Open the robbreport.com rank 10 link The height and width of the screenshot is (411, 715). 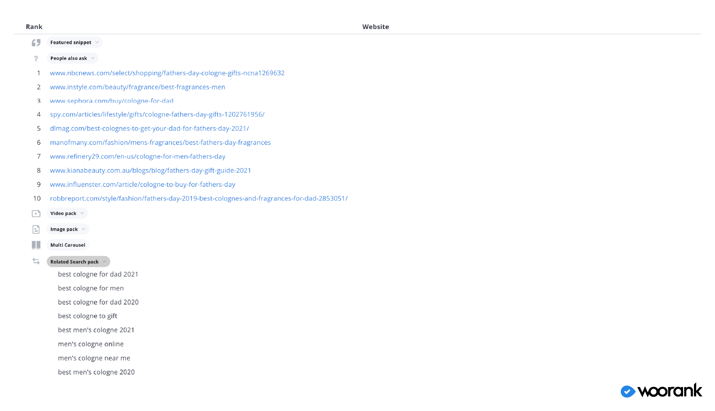click(x=199, y=198)
